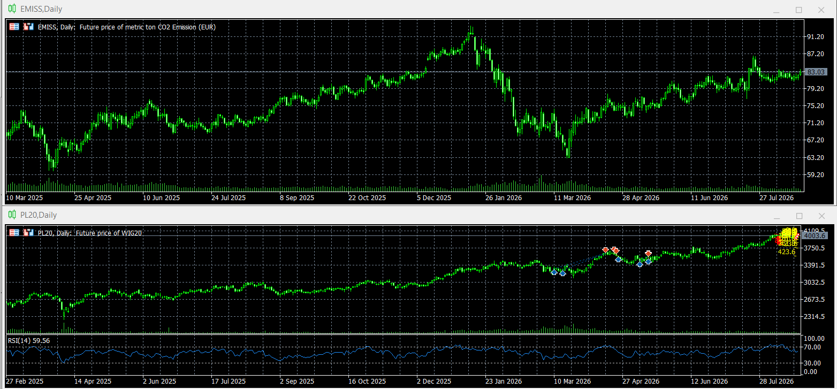Viewport: 837px width, 389px height.
Task: Click the candlestick icon in PL20 window title
Action: (x=12, y=215)
